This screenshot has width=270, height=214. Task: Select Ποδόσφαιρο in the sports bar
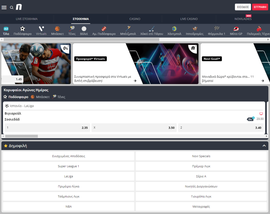point(23,31)
